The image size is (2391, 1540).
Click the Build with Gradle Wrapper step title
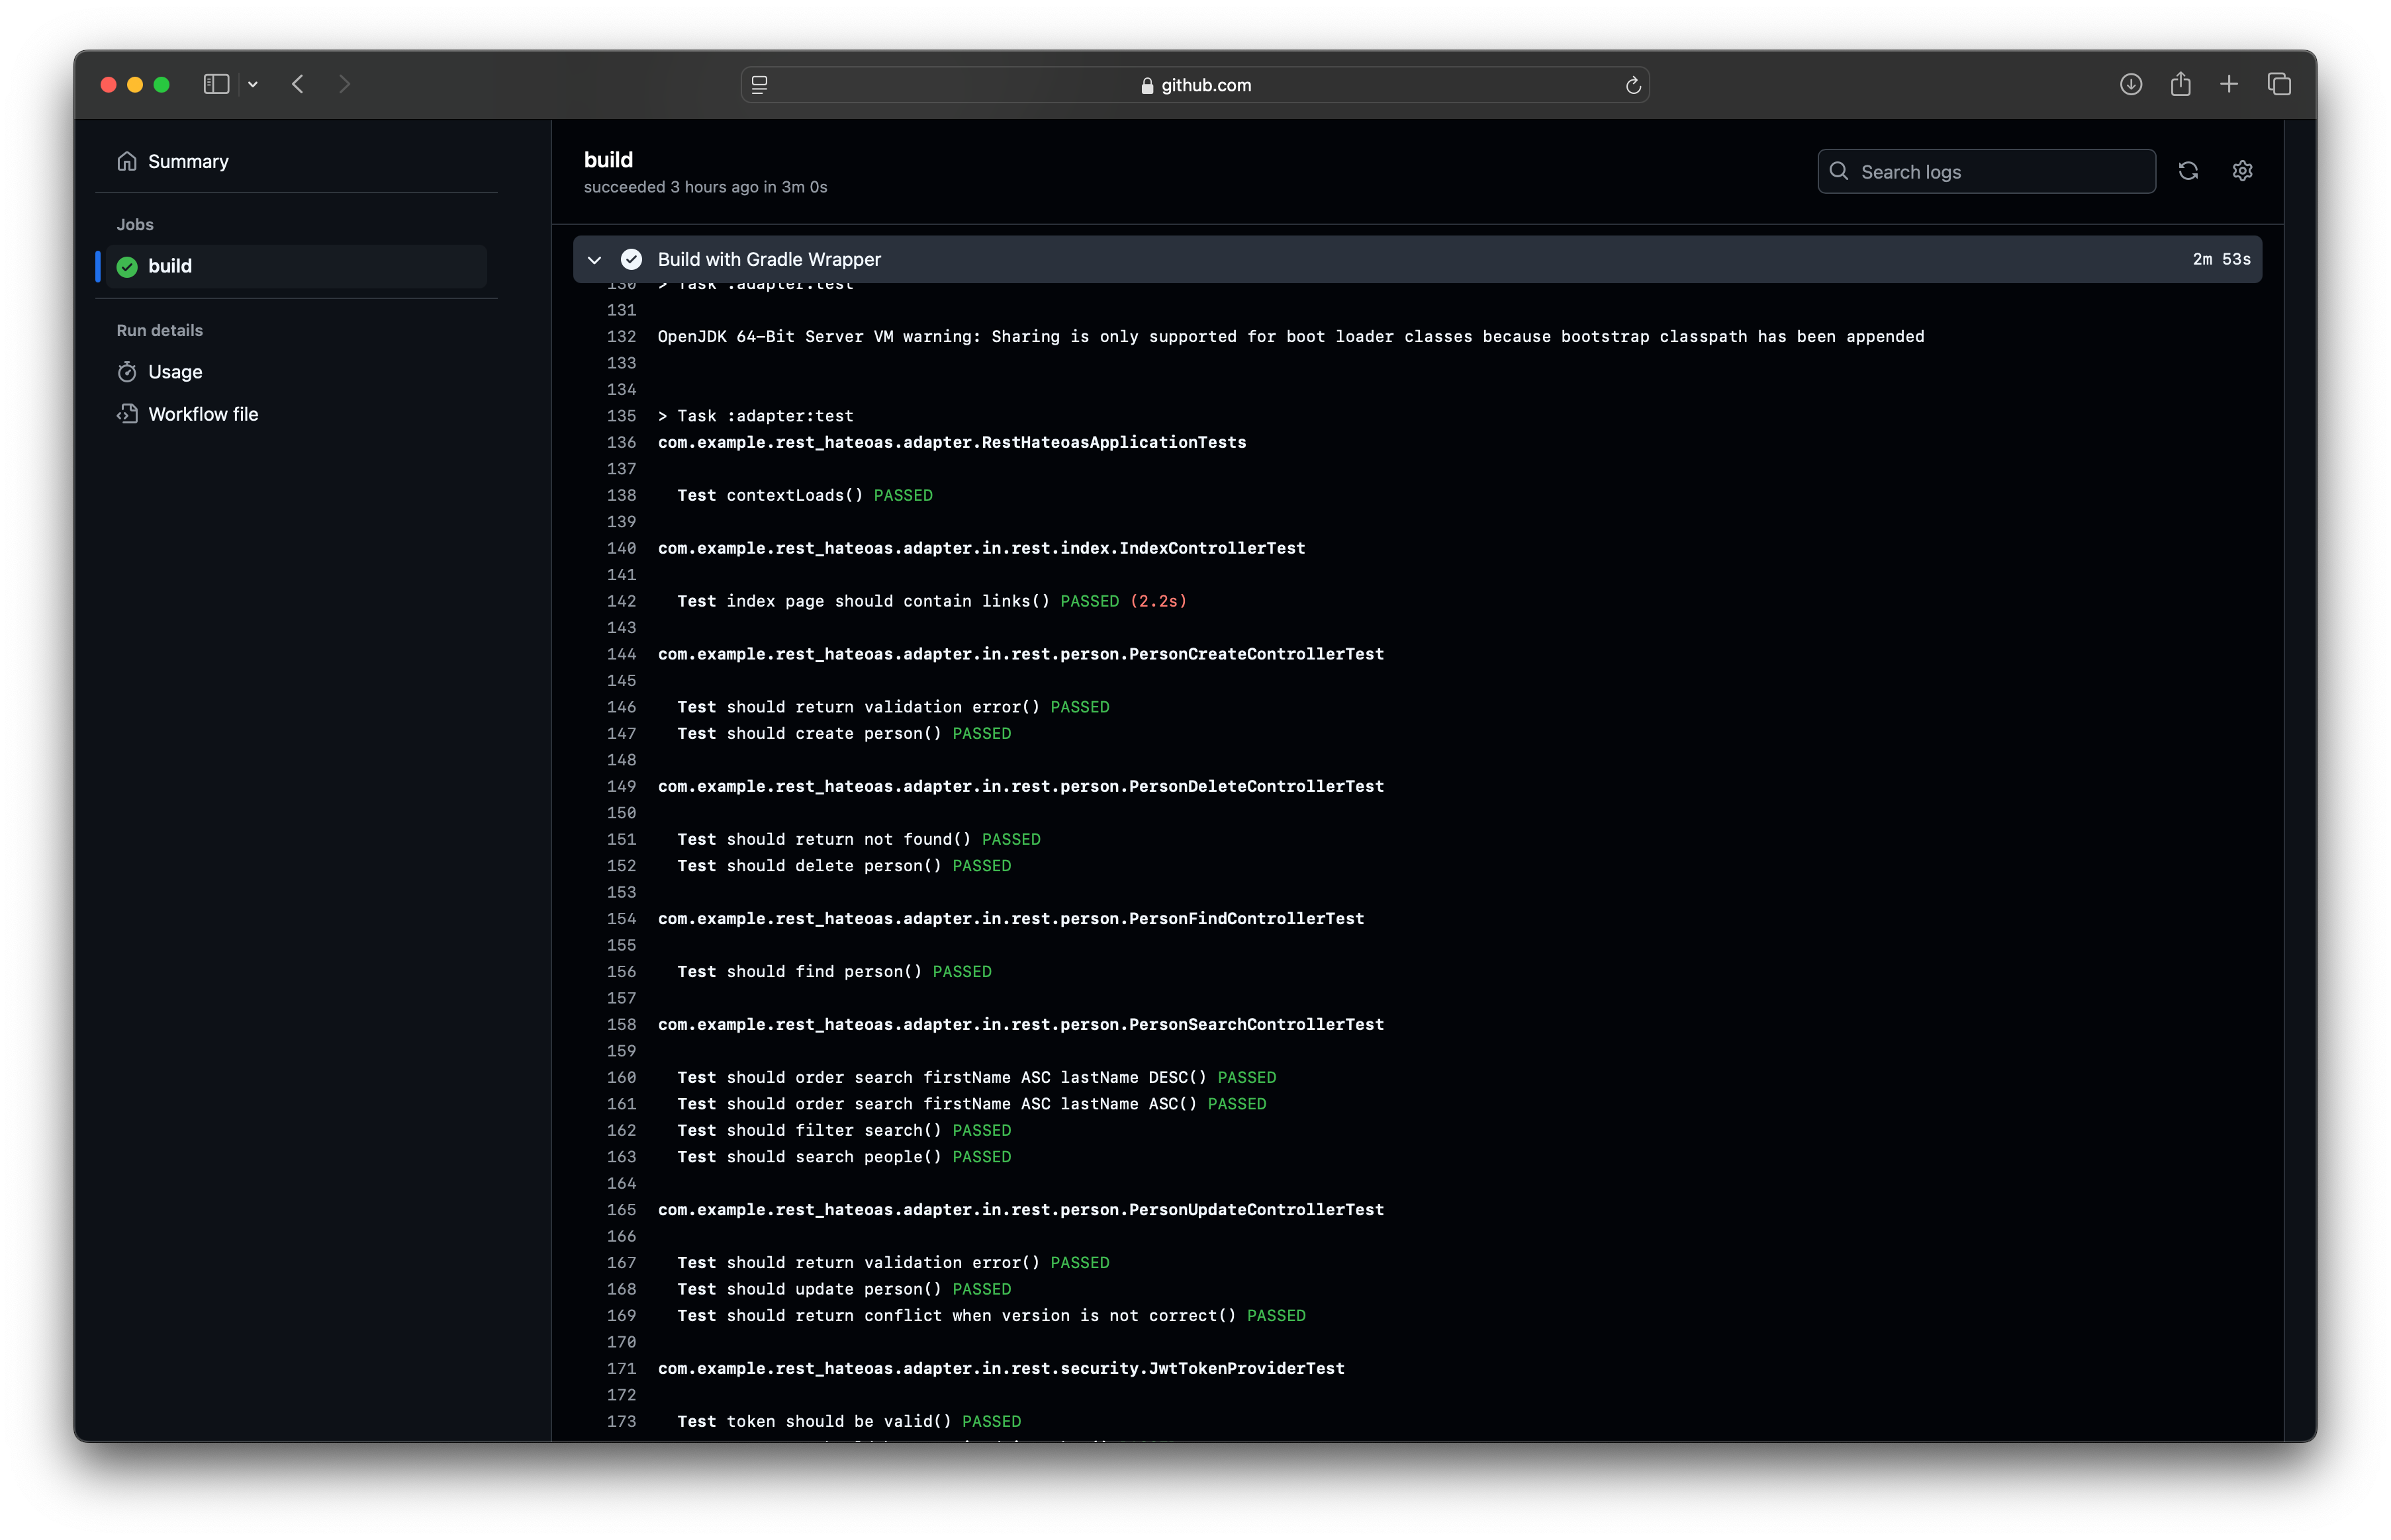tap(769, 260)
